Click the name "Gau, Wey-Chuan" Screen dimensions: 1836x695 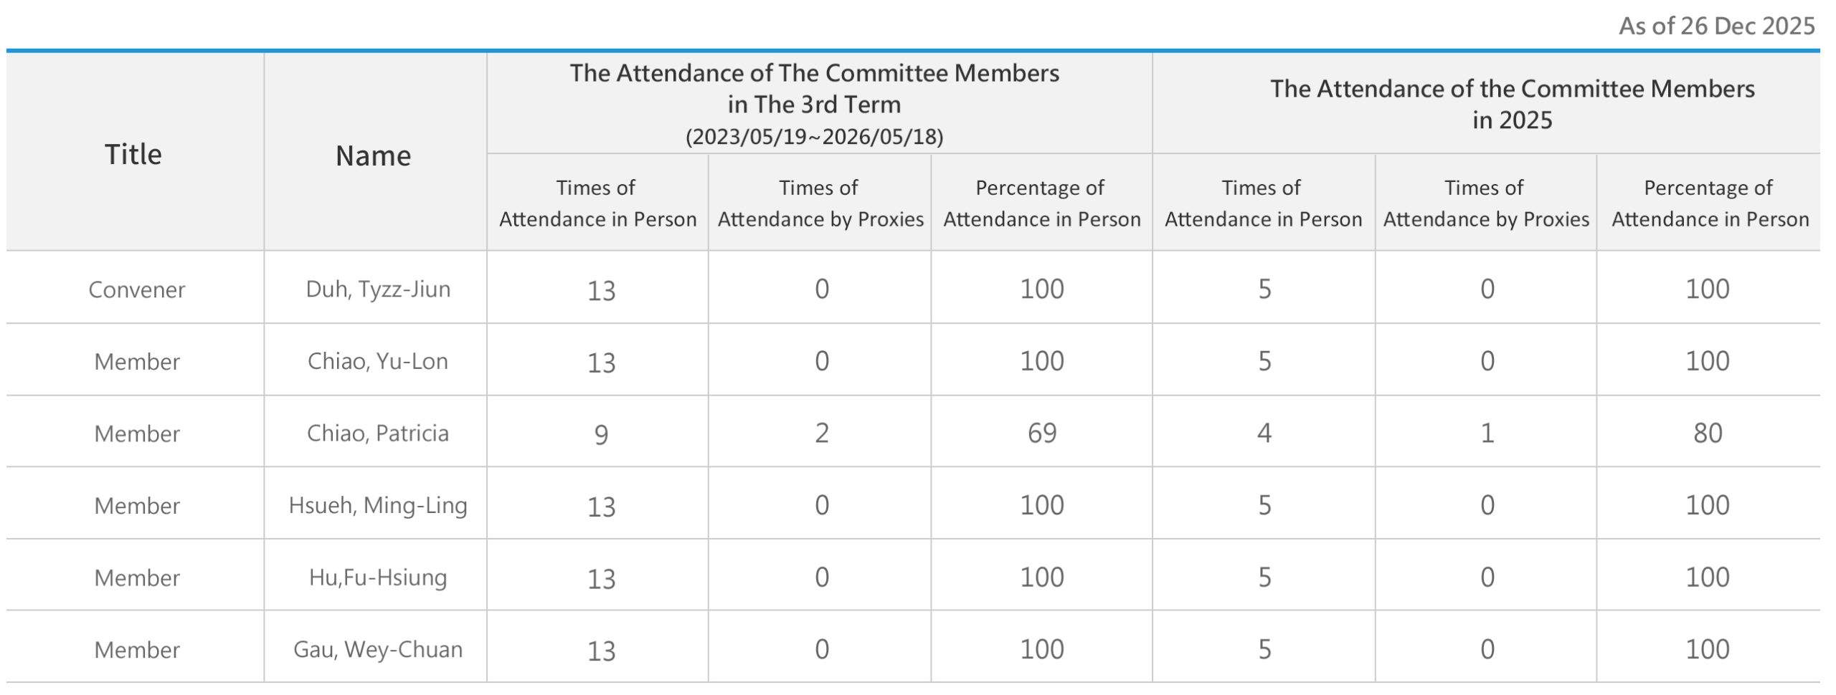378,649
